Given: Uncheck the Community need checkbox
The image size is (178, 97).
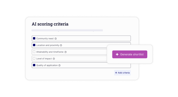Looking at the screenshot, I should 34,38.
